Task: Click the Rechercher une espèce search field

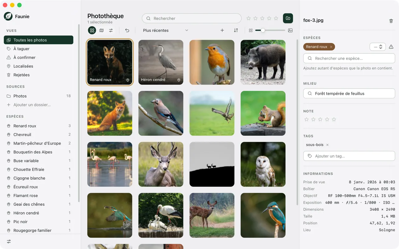Action: tap(349, 58)
